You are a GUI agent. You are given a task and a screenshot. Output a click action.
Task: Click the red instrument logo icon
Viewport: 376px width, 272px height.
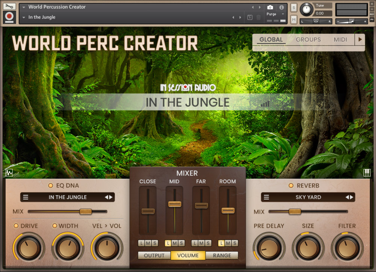[x=9, y=17]
